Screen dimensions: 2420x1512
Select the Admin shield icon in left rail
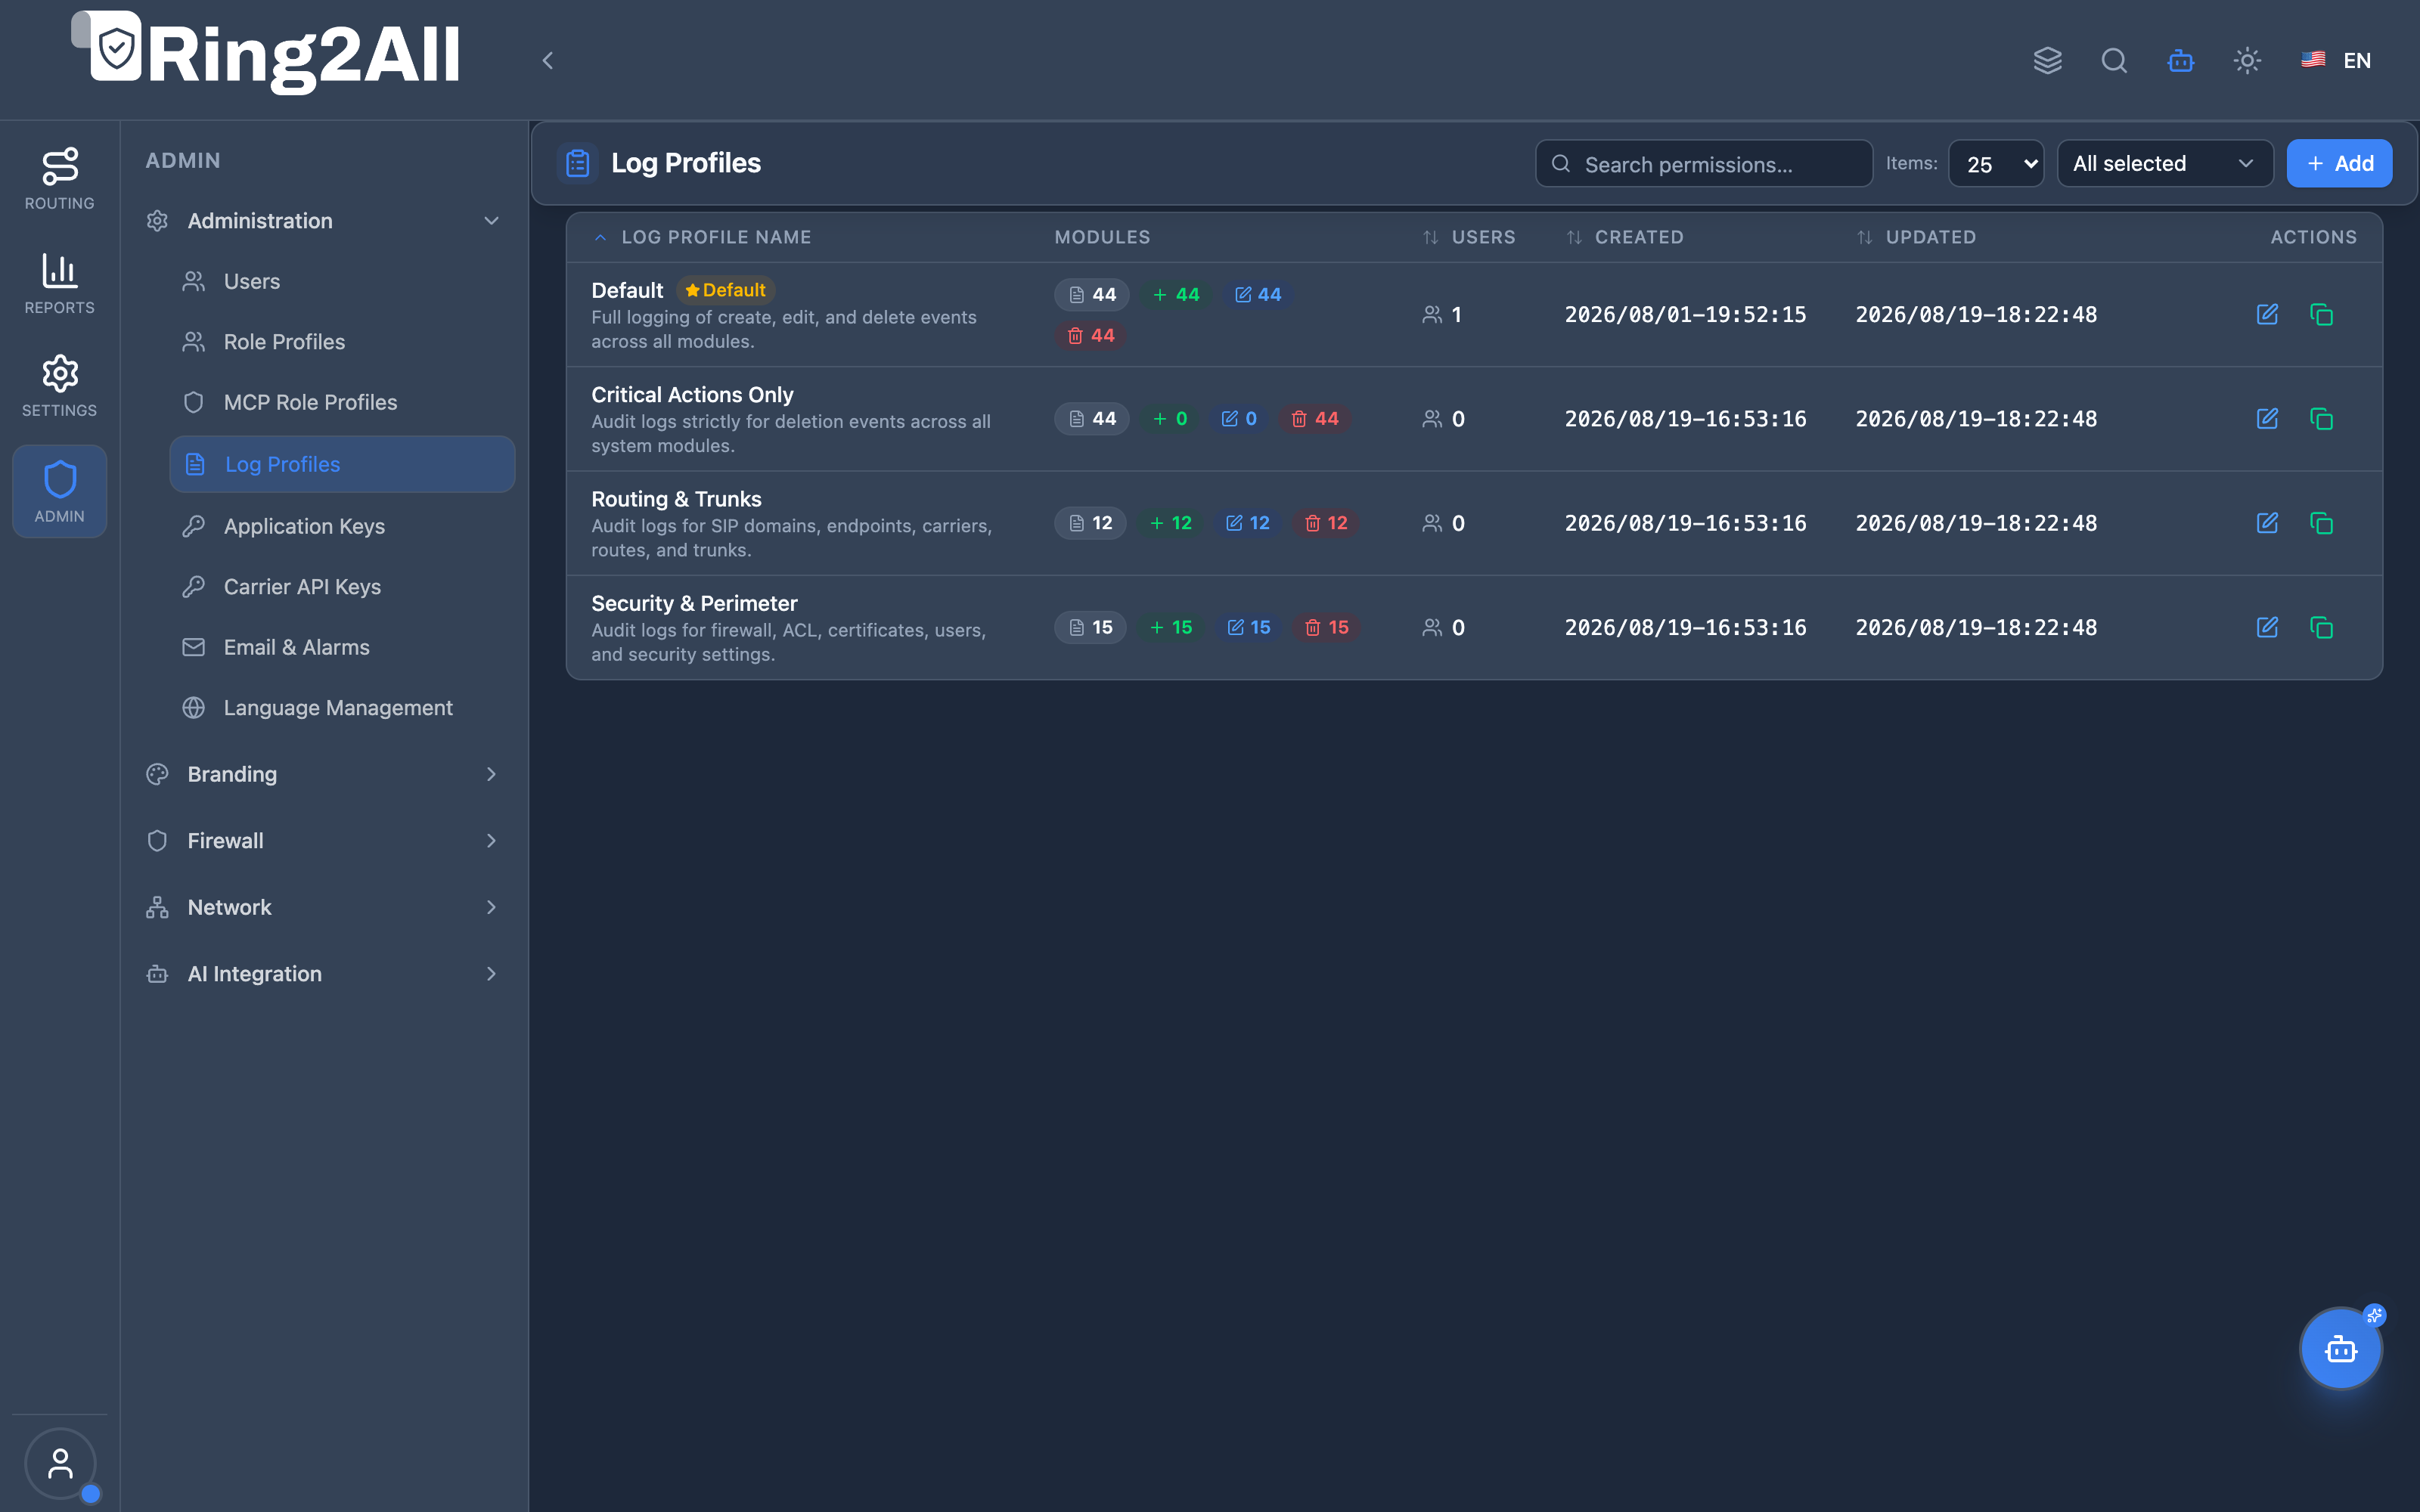point(59,491)
